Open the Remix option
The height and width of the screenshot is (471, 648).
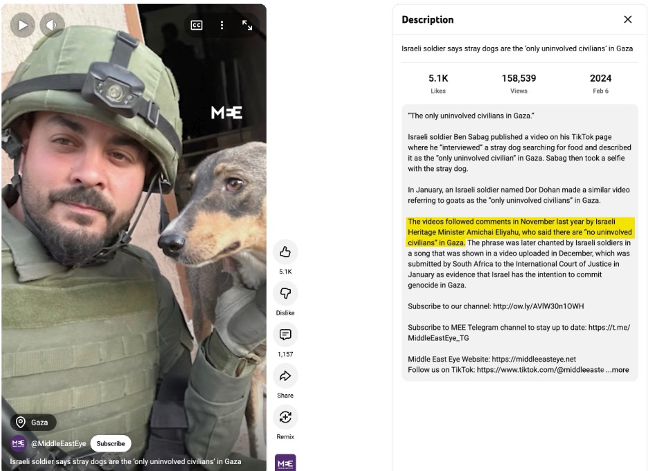tap(285, 417)
